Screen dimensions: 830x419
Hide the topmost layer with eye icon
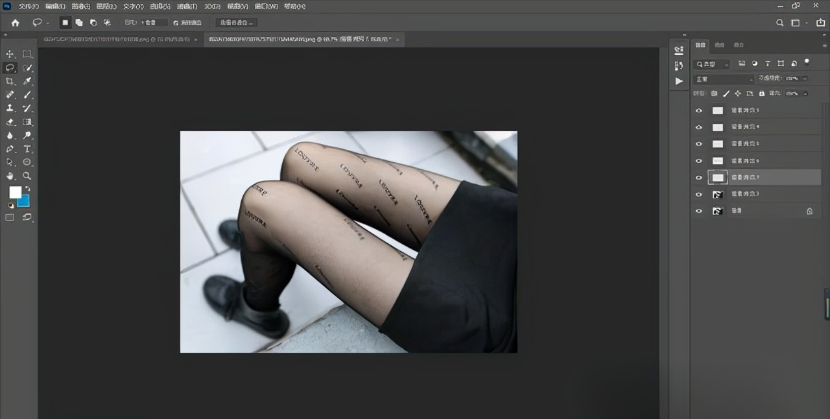point(698,110)
